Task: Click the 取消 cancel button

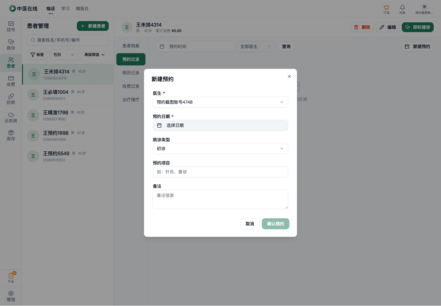Action: click(x=250, y=224)
